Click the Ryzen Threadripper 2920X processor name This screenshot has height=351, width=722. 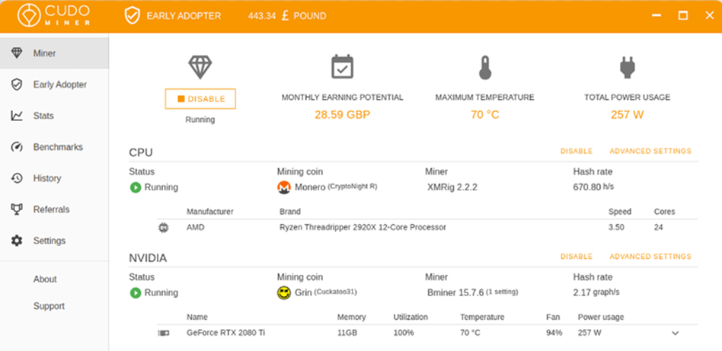tap(363, 227)
